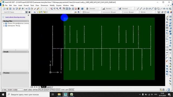The width and height of the screenshot is (173, 97).
Task: Create a new drawing with QNew icon
Action: click(x=4, y=9)
